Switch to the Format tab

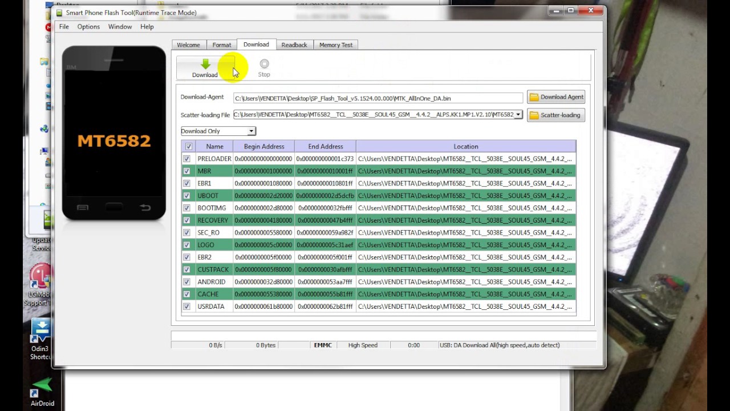[x=222, y=45]
